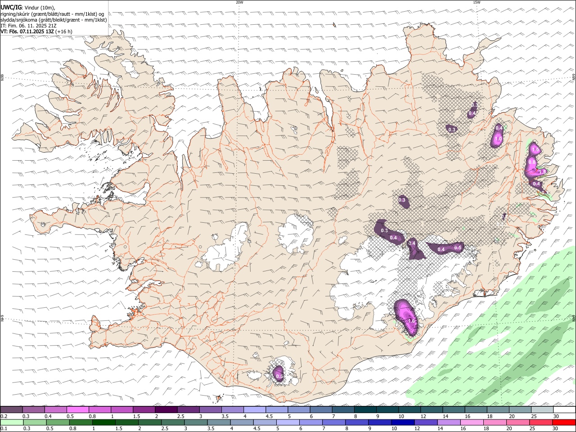Image resolution: width=576 pixels, height=432 pixels.
Task: Click the medium green 0.5–0.8 rain legend swatch
Action: pyautogui.click(x=58, y=422)
